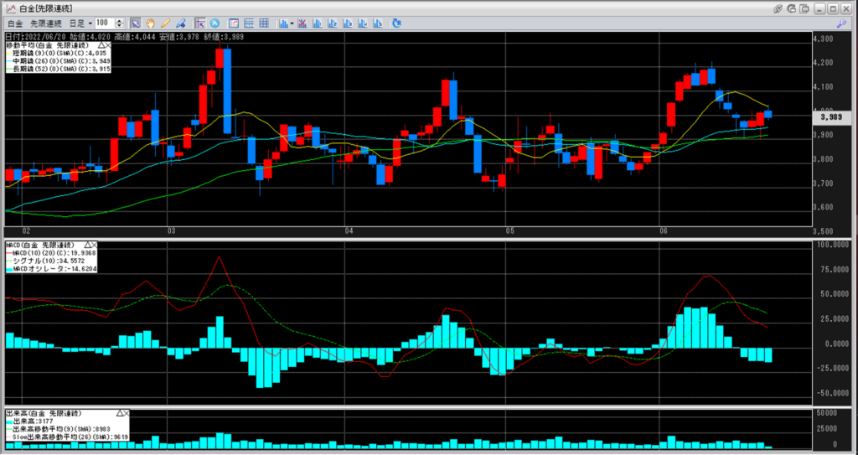Maximize the 白金[先限連続] chart window
Image resolution: width=858 pixels, height=455 pixels.
(x=832, y=8)
